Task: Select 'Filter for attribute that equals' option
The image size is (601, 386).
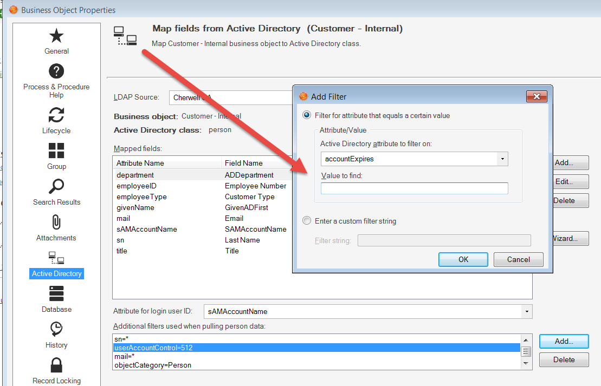Action: click(x=307, y=115)
